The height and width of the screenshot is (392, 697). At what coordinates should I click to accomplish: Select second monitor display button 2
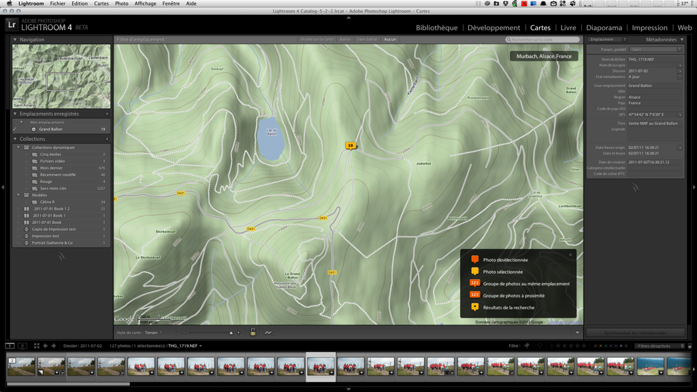pyautogui.click(x=22, y=346)
